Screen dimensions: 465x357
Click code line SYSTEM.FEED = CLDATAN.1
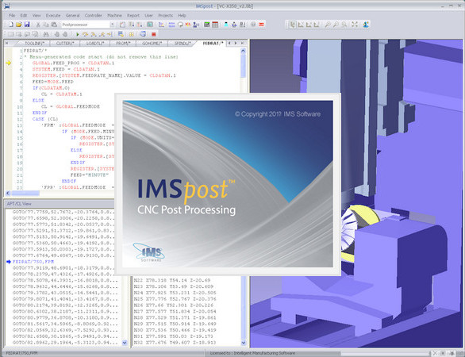(x=66, y=69)
